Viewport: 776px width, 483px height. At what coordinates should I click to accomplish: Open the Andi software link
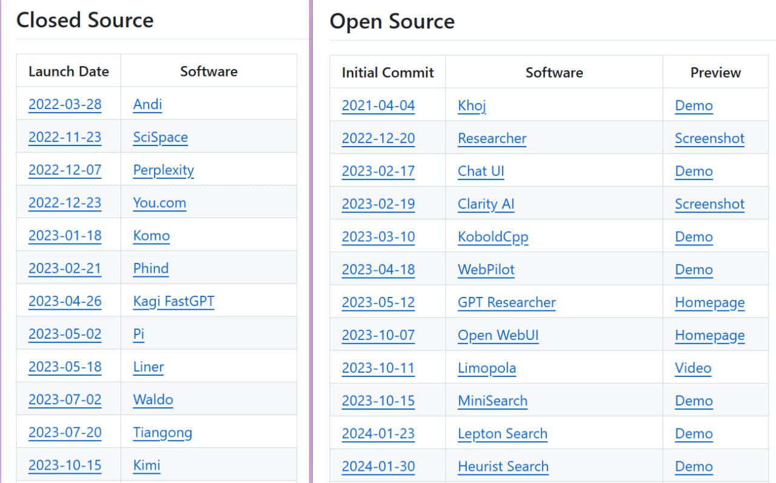[147, 104]
